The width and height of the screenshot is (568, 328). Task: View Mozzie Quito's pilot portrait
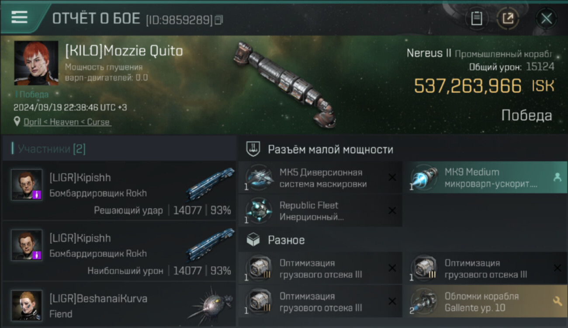coord(36,63)
